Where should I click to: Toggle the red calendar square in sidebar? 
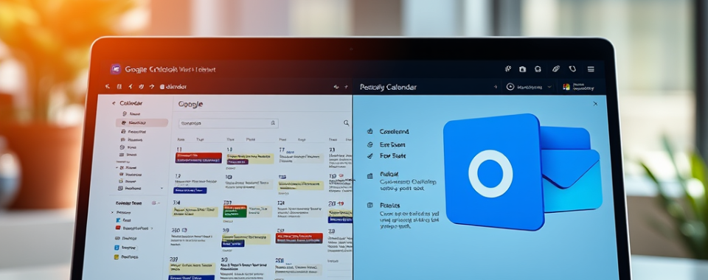tap(118, 228)
